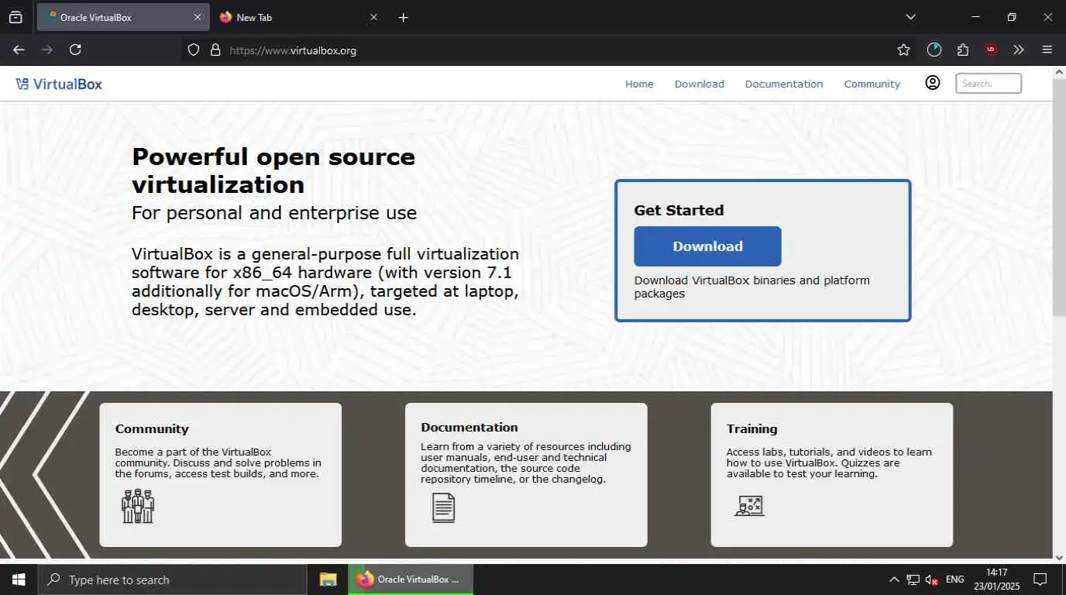
Task: Click the Community people icon
Action: [138, 505]
